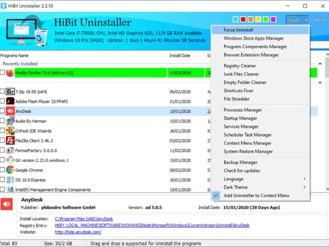This screenshot has width=329, height=247.
Task: Click the computer and recycle bin logo
Action: pyautogui.click(x=27, y=30)
